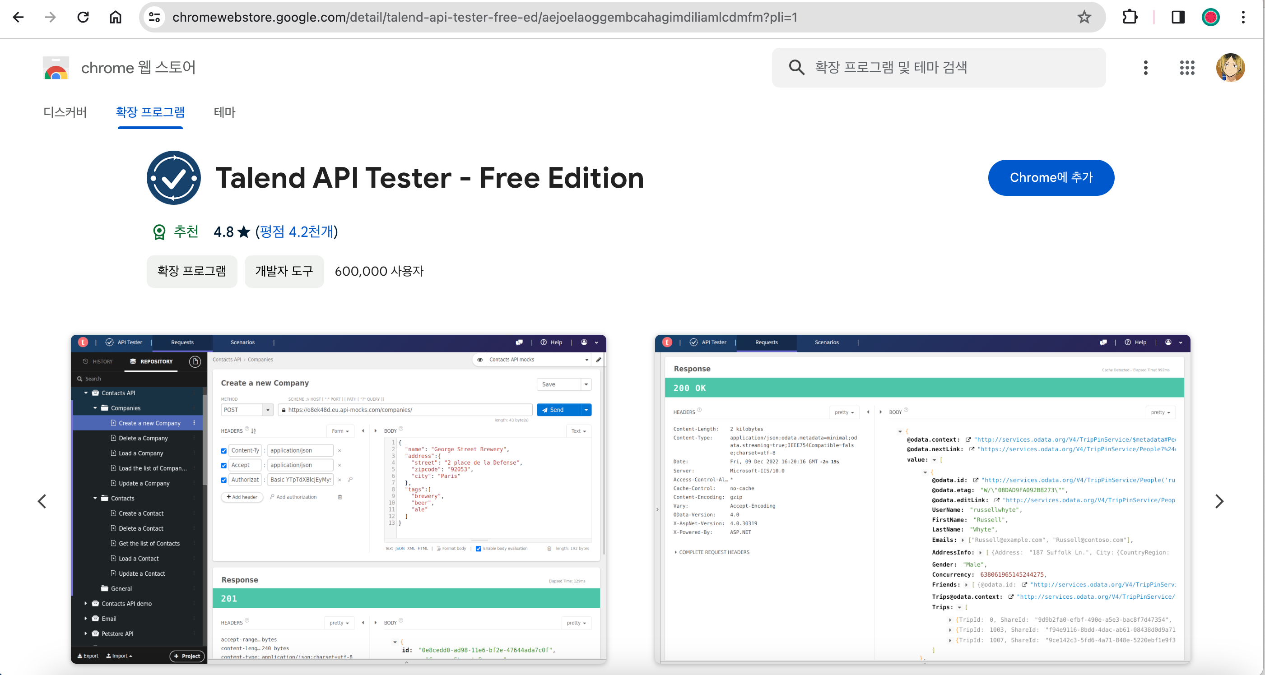
Task: Click the 개발자 도구 category chip
Action: point(284,271)
